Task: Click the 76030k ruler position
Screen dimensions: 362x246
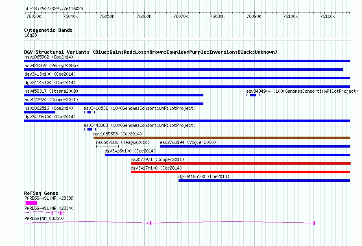Action: [x=34, y=16]
